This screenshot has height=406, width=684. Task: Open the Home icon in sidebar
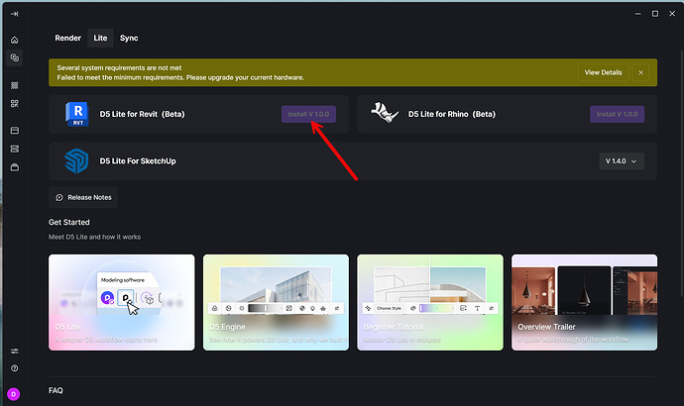click(x=15, y=40)
